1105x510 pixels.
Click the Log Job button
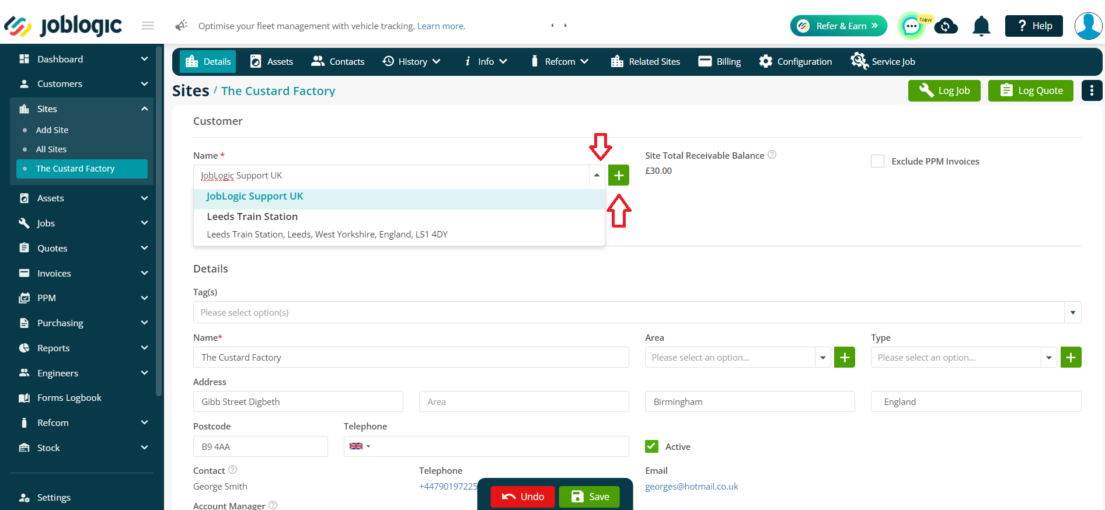point(944,90)
